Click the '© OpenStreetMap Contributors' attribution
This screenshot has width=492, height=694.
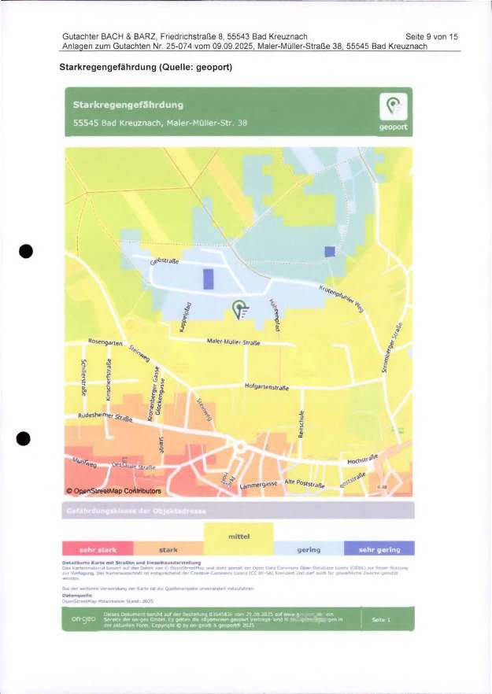[114, 491]
